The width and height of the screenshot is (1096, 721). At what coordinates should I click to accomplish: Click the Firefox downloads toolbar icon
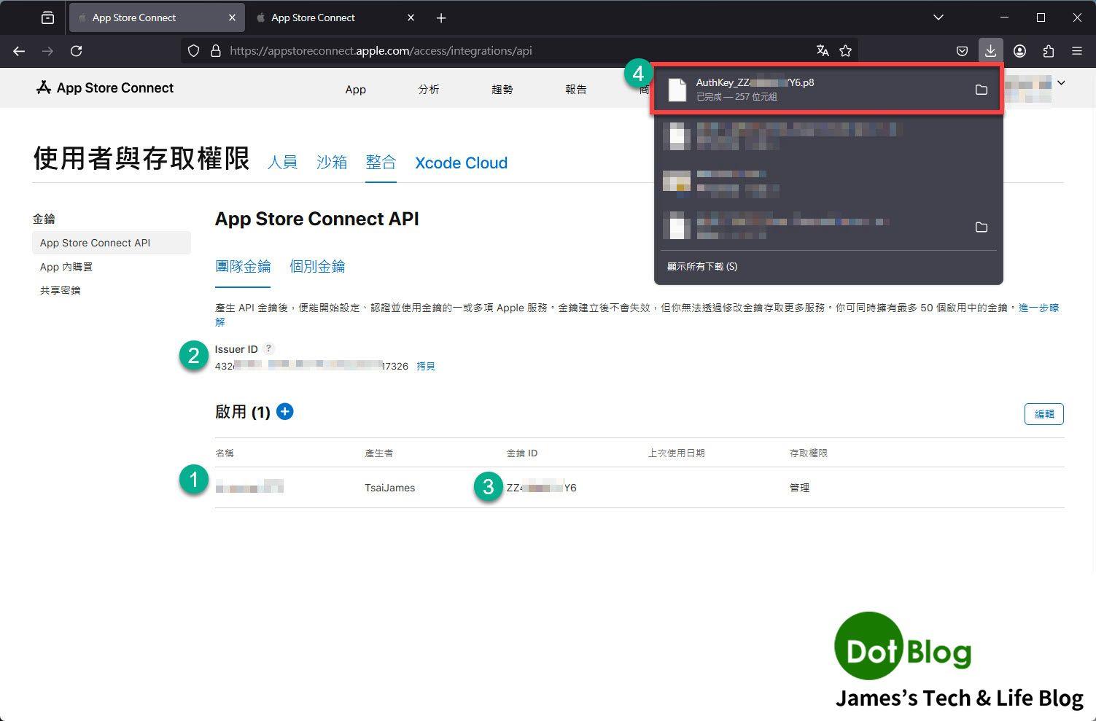pos(990,51)
